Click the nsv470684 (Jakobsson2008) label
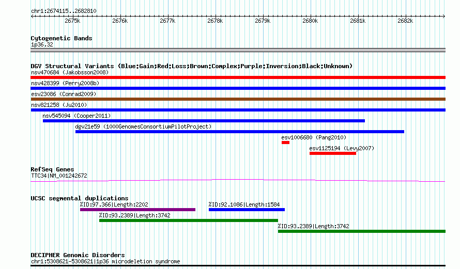The height and width of the screenshot is (269, 460). (70, 72)
